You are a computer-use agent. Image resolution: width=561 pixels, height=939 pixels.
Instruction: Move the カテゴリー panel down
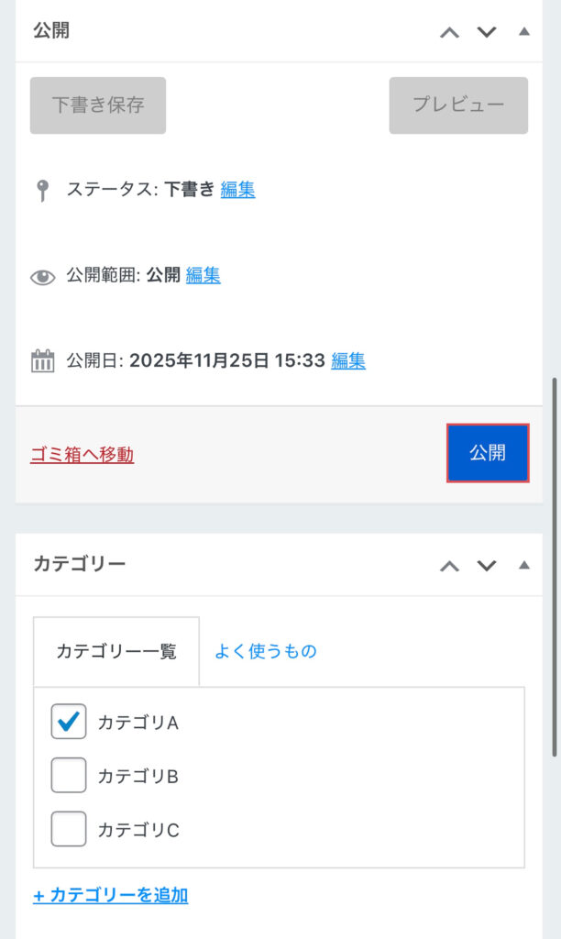pyautogui.click(x=487, y=565)
